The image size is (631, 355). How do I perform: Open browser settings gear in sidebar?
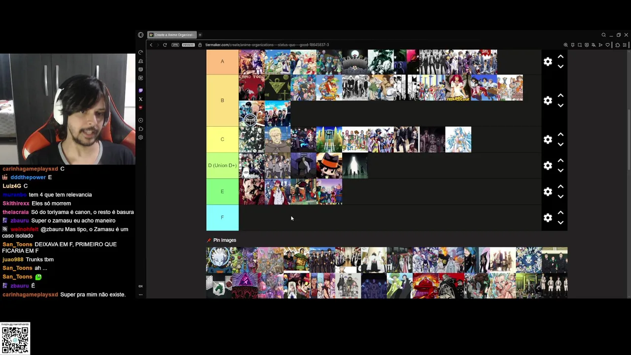click(140, 137)
